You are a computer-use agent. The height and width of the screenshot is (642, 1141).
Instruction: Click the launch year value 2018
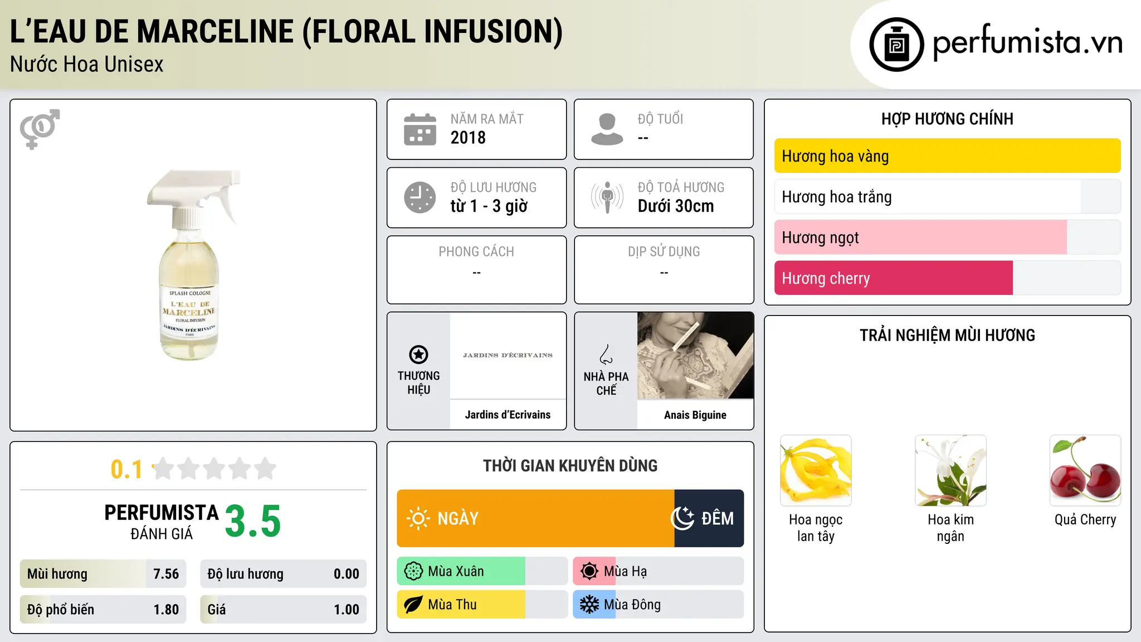pos(468,138)
